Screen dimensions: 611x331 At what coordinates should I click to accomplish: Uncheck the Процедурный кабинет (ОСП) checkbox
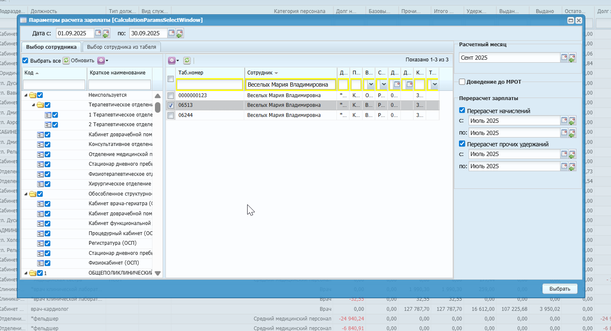pos(48,233)
